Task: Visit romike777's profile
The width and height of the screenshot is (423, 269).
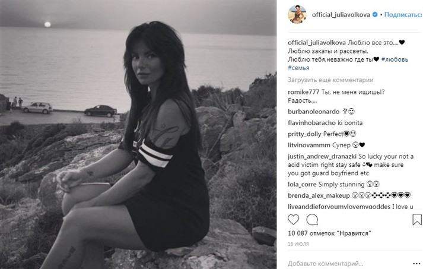Action: 304,92
